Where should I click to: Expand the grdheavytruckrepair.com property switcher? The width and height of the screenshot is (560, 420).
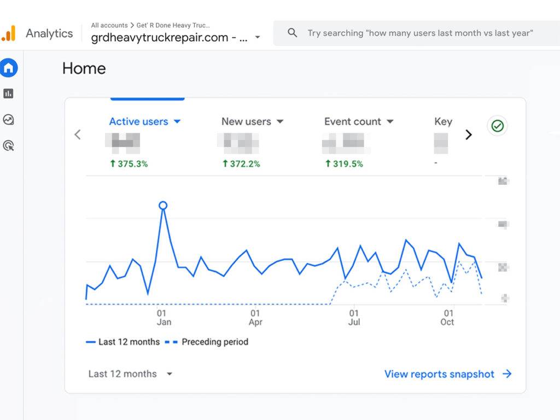point(257,38)
